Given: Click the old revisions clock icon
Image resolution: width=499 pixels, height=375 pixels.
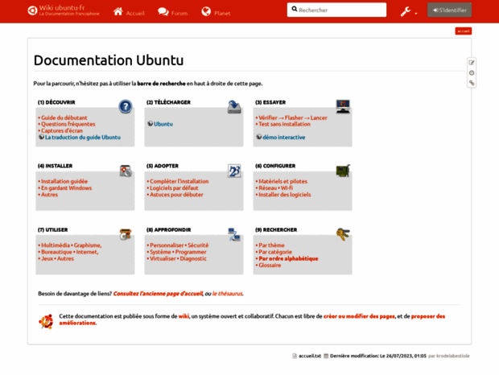Looking at the screenshot, I should coord(472,73).
